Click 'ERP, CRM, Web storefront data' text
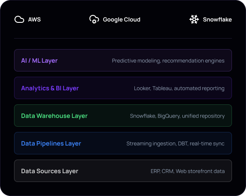This screenshot has width=246, height=196. (x=188, y=171)
